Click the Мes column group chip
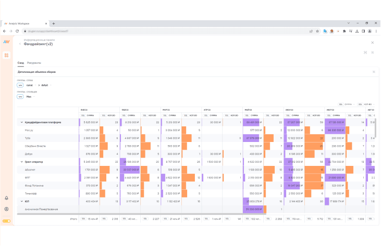This screenshot has height=246, width=381. (x=29, y=97)
